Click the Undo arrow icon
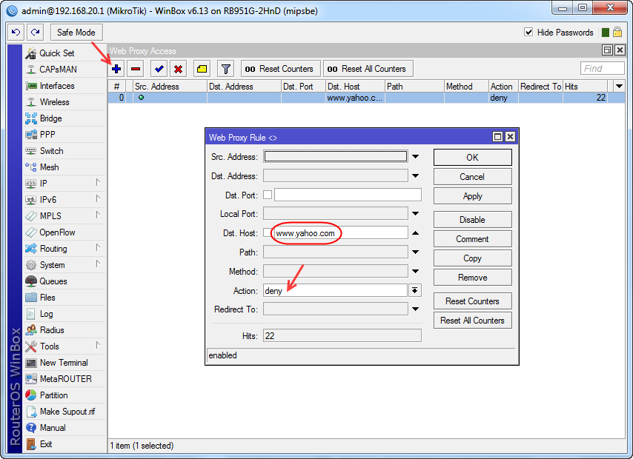The image size is (633, 459). click(16, 33)
